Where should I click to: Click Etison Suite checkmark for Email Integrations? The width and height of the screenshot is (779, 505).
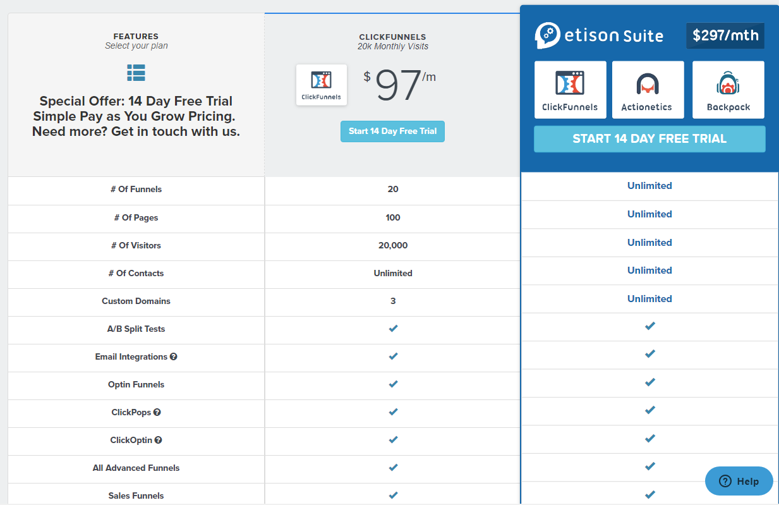[x=649, y=354]
